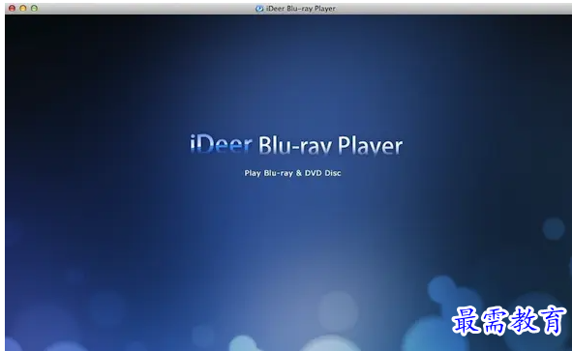Click the app icon in the title bar
The image size is (572, 351).
coord(259,9)
